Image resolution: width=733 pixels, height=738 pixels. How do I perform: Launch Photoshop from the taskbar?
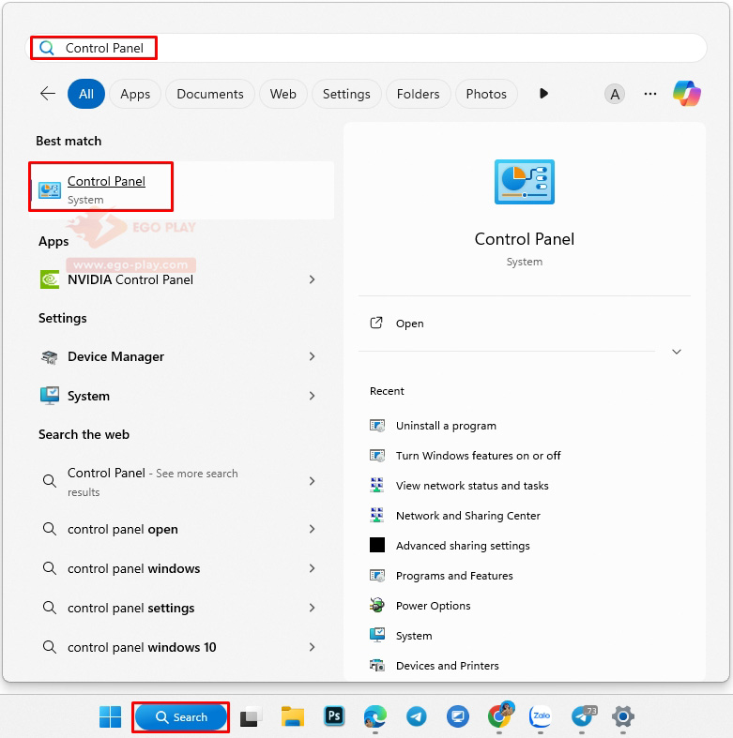(334, 716)
